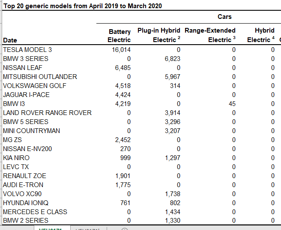Select the 'MG ZS' cell
The width and height of the screenshot is (281, 230).
coord(12,140)
